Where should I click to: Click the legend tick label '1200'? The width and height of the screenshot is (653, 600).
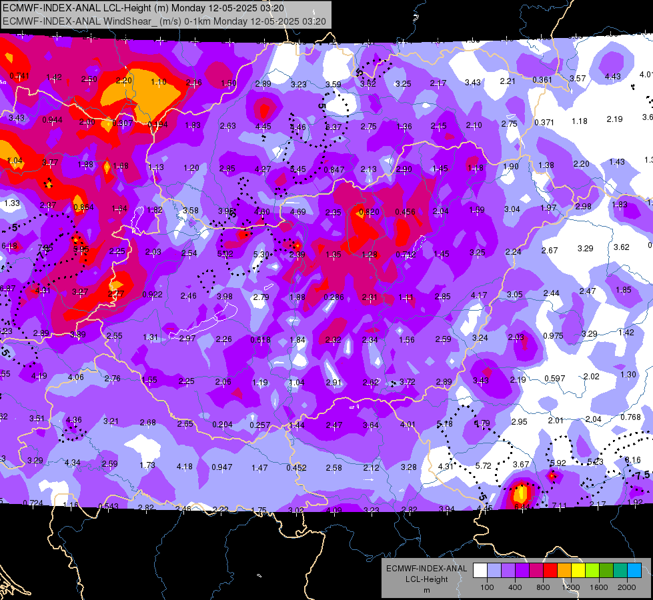tap(570, 587)
